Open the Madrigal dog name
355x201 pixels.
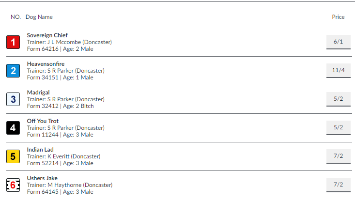tap(38, 93)
